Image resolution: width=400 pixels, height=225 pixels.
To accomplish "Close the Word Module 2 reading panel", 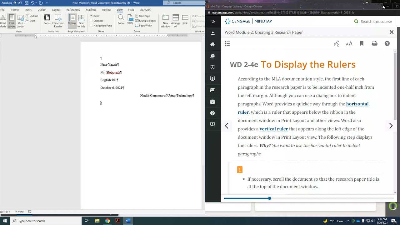I will (392, 32).
